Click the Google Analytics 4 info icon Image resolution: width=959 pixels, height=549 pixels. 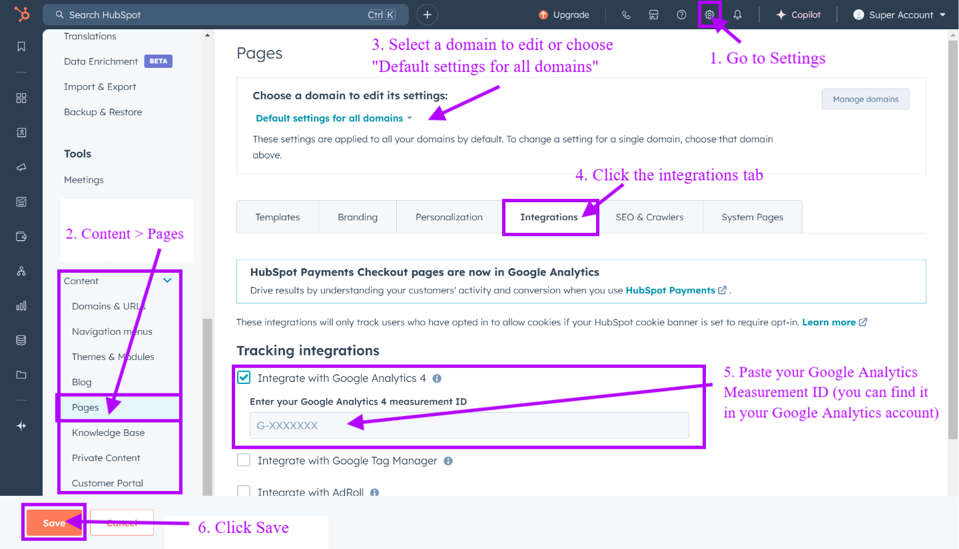(x=437, y=379)
